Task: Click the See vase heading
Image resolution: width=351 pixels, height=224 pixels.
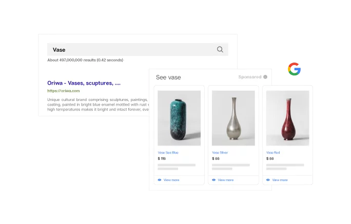Action: (x=168, y=77)
